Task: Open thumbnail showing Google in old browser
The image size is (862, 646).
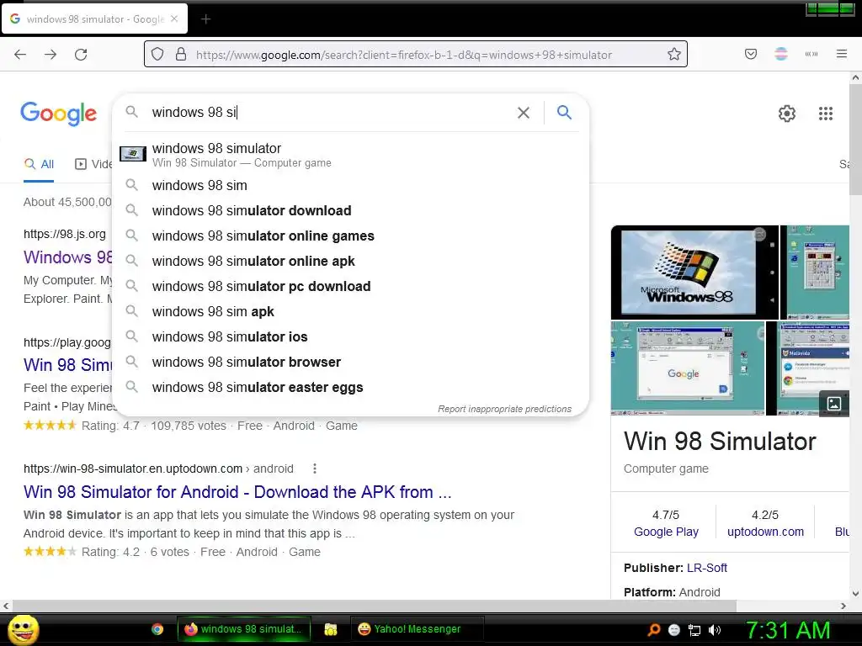Action: (x=687, y=368)
